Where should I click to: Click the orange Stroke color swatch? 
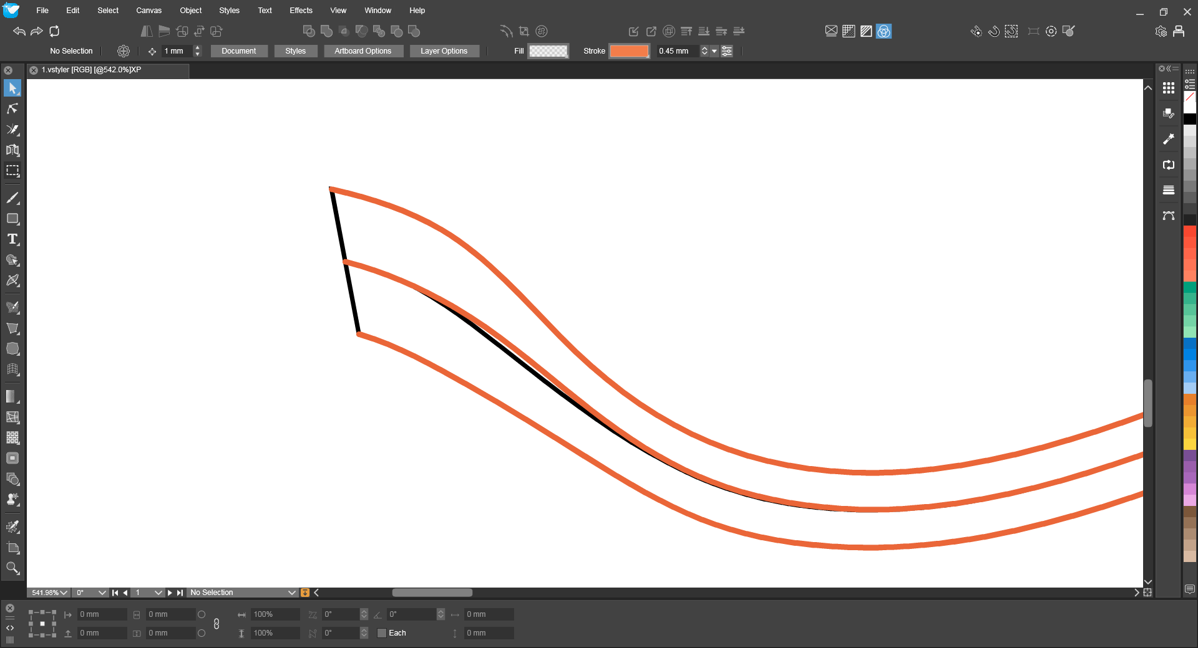pyautogui.click(x=629, y=51)
